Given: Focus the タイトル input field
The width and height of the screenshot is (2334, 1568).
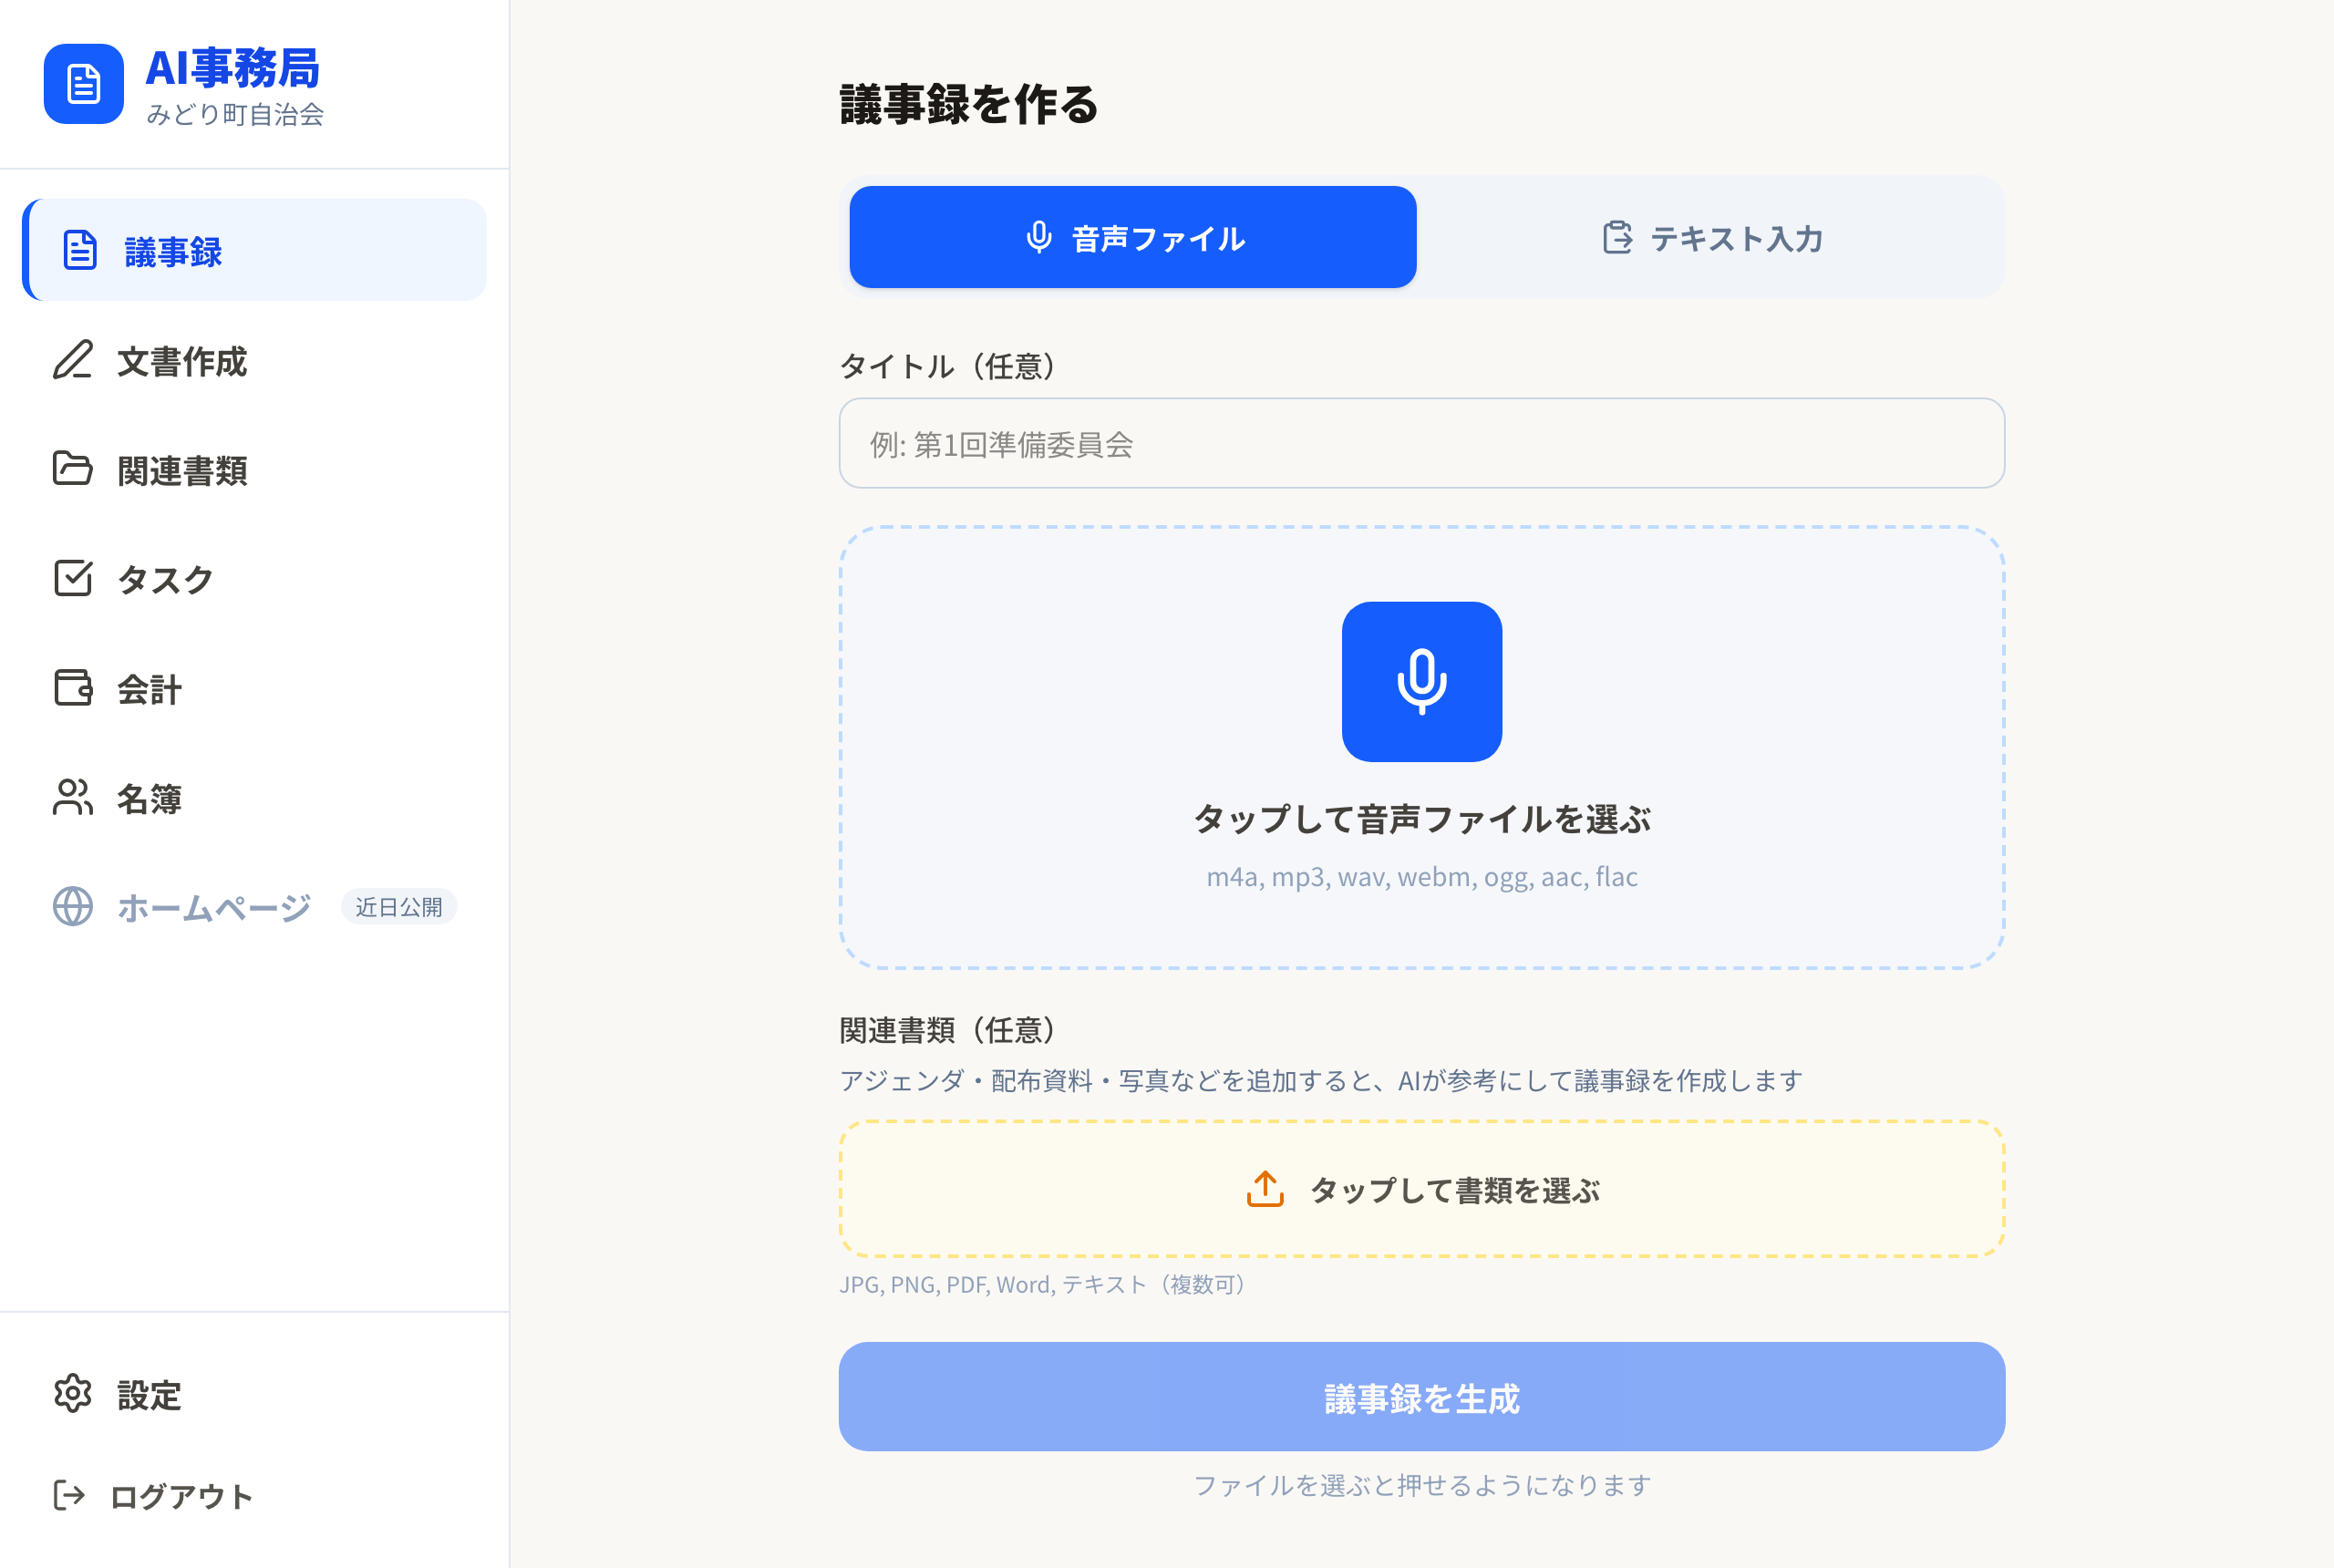Looking at the screenshot, I should (x=1421, y=443).
